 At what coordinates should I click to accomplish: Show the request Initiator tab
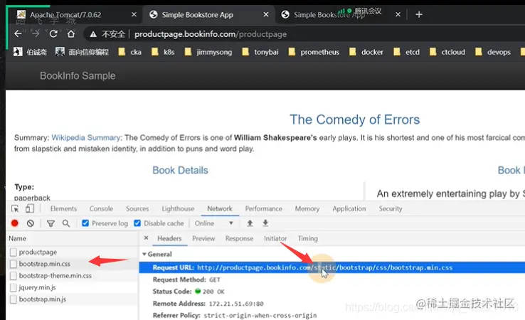coord(275,238)
